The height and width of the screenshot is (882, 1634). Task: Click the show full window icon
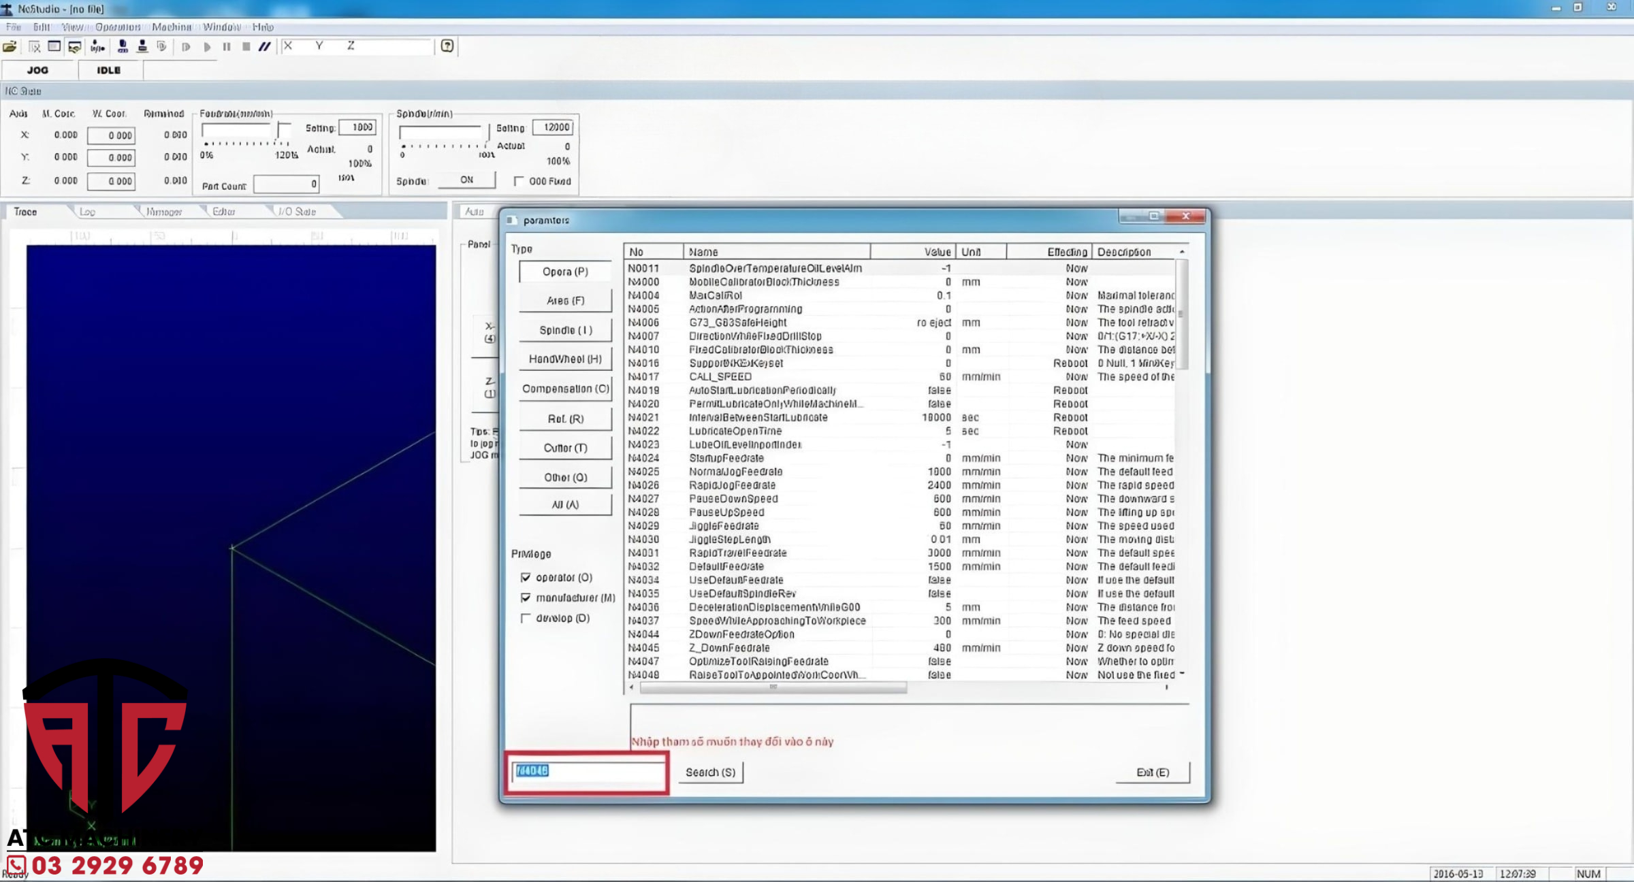pyautogui.click(x=54, y=46)
